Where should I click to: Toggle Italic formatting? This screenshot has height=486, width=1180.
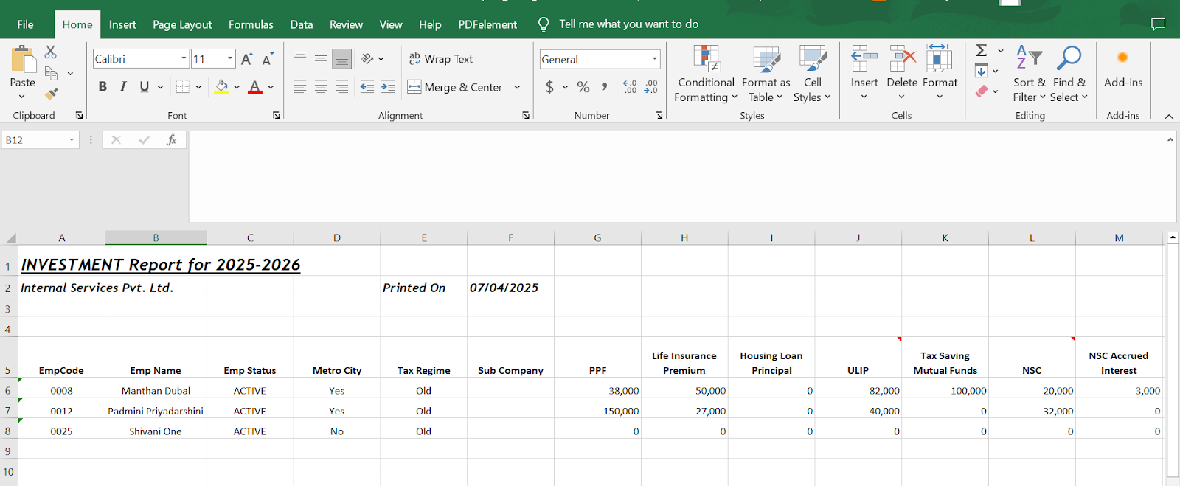123,87
